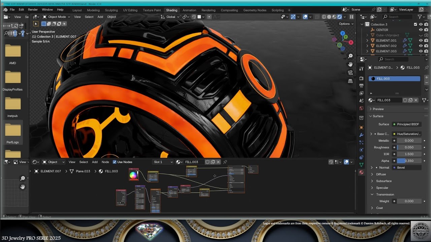This screenshot has width=431, height=242.
Task: Click node editor zoom magnifier icon
Action: point(23,178)
